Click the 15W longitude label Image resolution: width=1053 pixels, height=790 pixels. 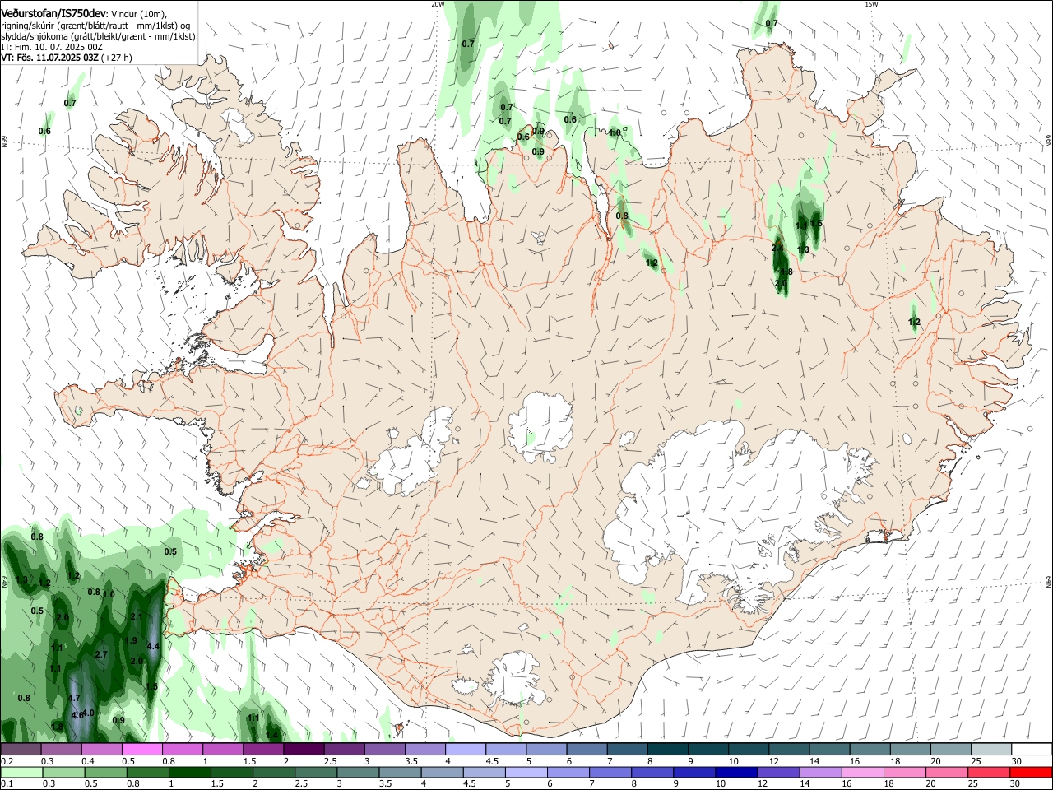tap(871, 4)
